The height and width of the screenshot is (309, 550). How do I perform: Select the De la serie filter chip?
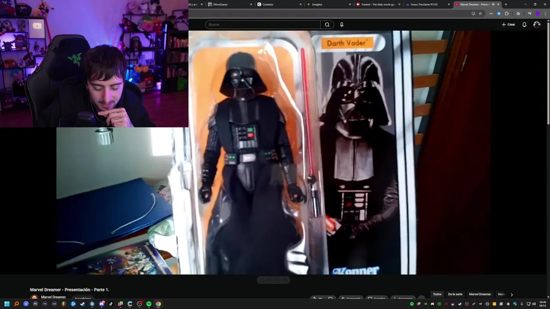(x=455, y=294)
